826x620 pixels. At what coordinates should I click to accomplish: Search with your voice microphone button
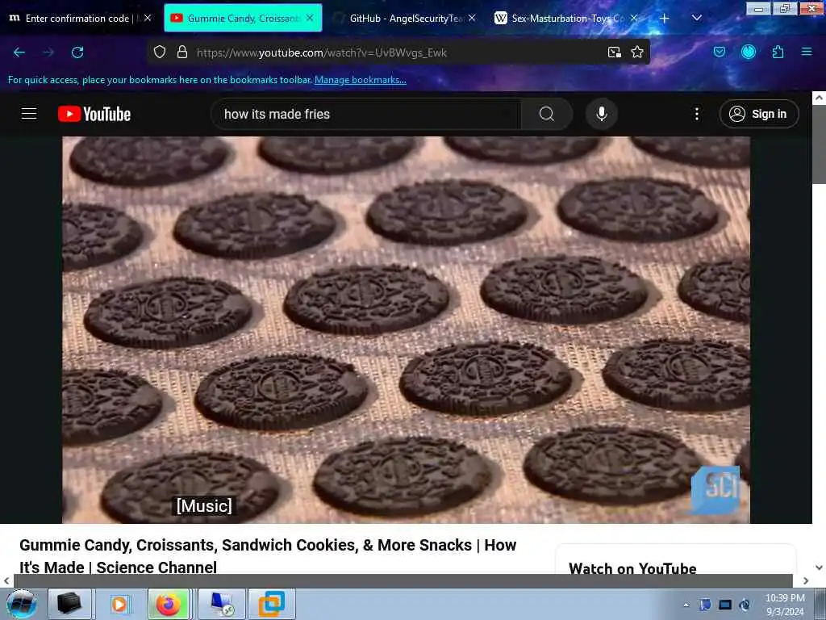(x=602, y=114)
